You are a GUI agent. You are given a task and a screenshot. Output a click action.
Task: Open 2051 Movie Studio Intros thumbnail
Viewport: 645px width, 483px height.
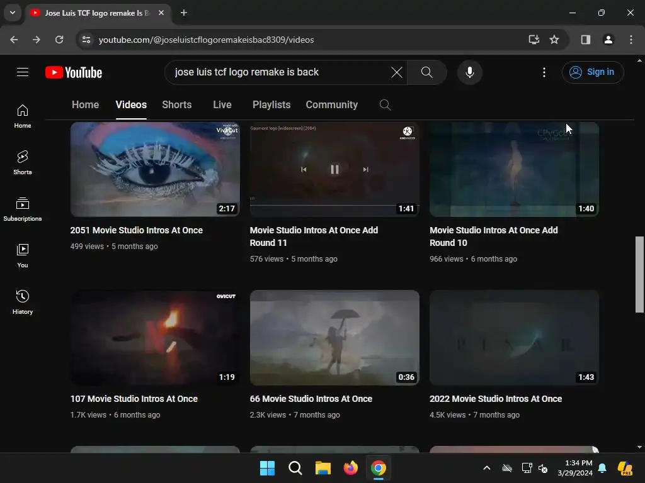[155, 169]
